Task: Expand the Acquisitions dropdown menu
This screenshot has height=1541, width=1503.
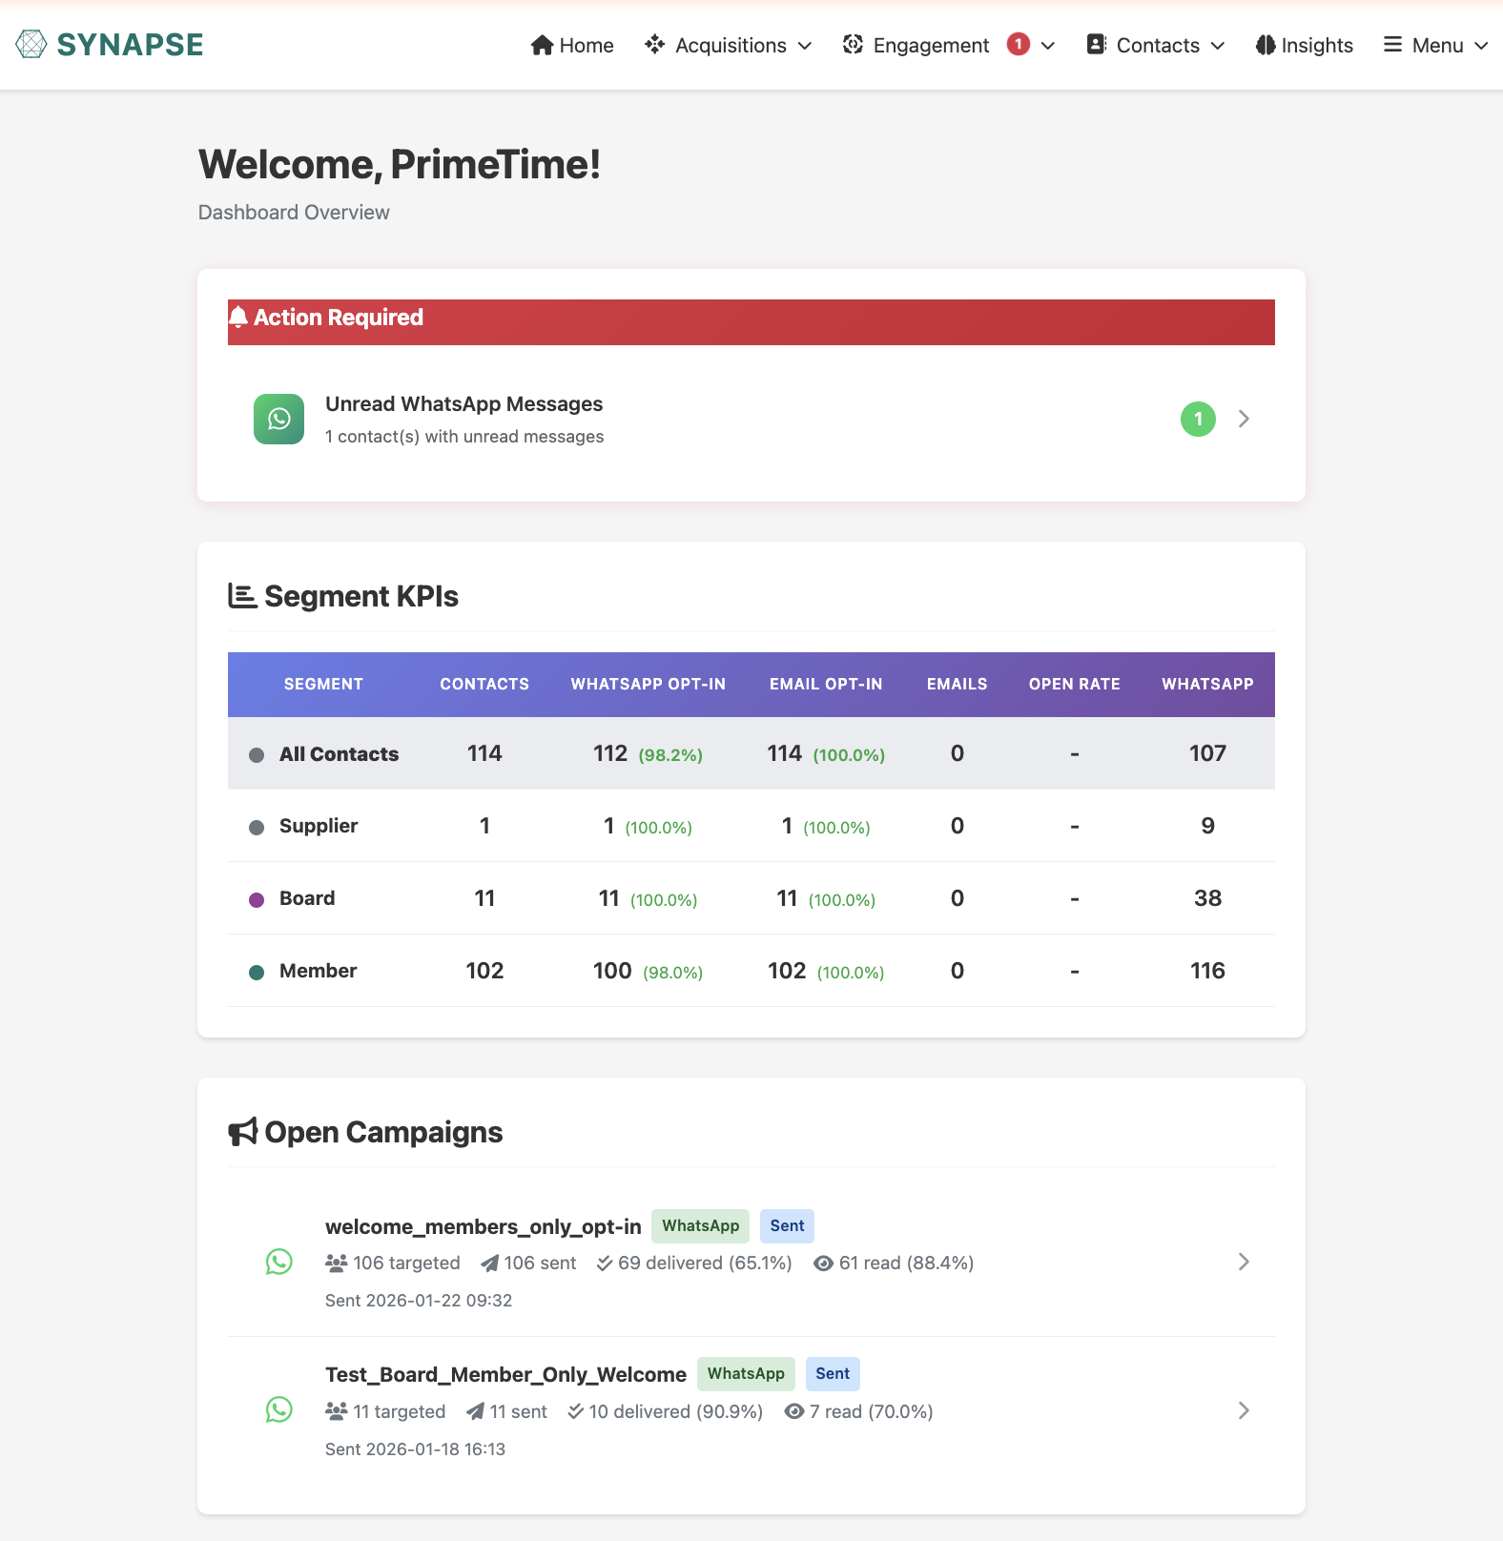Action: click(x=729, y=45)
